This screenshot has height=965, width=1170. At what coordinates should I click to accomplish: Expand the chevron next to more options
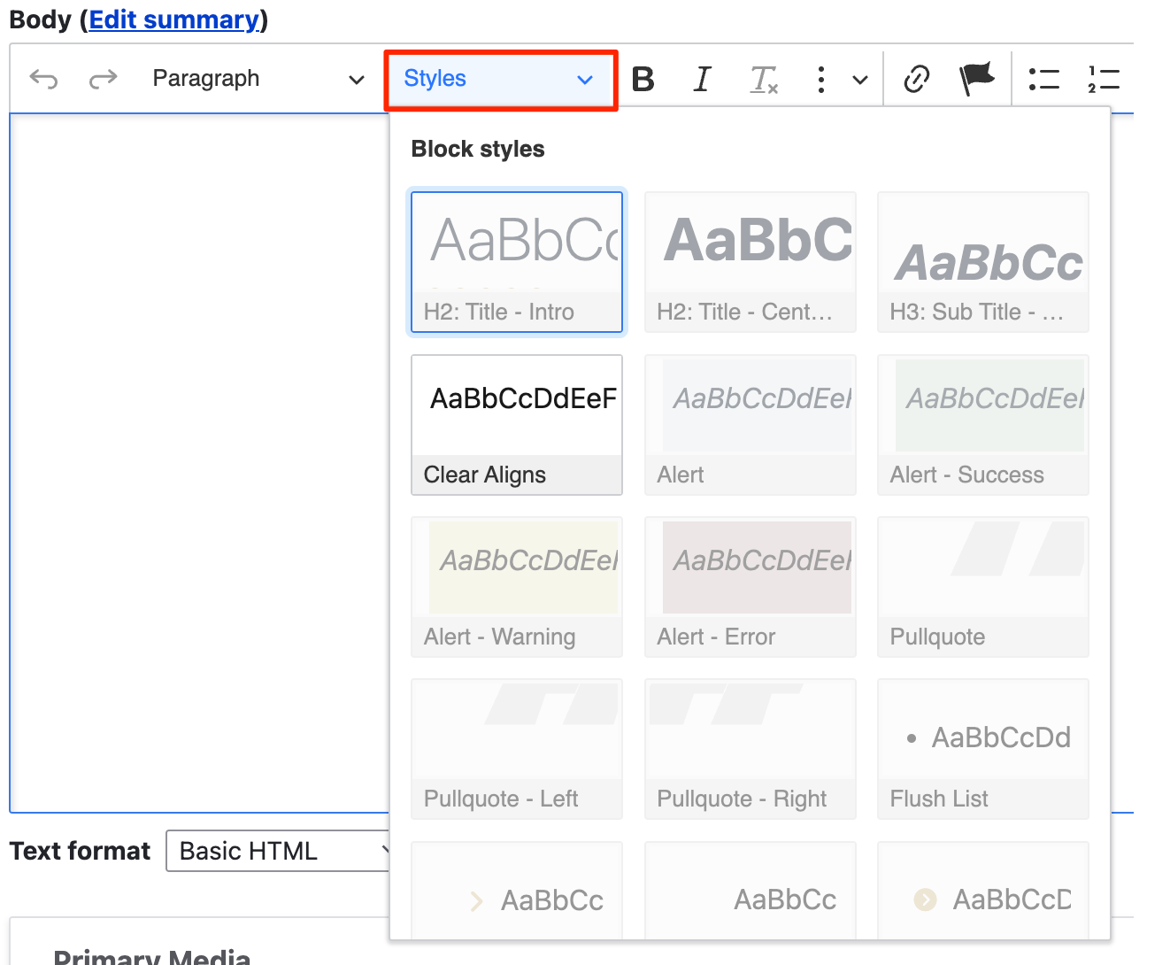click(x=859, y=81)
